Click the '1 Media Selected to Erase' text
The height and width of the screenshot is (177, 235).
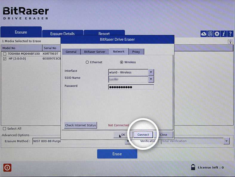pos(21,41)
